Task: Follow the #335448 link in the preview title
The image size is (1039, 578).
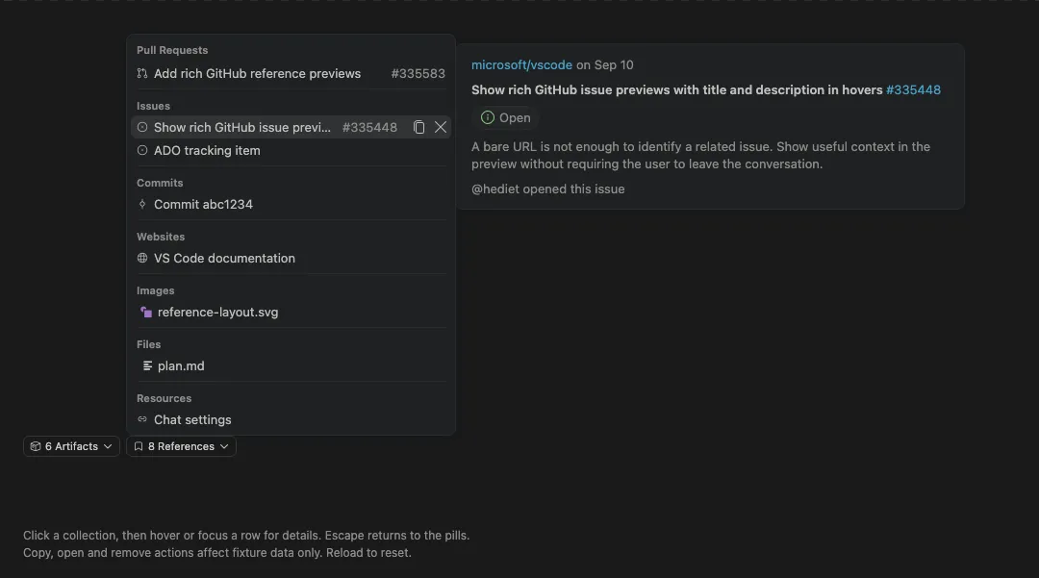Action: pos(913,90)
